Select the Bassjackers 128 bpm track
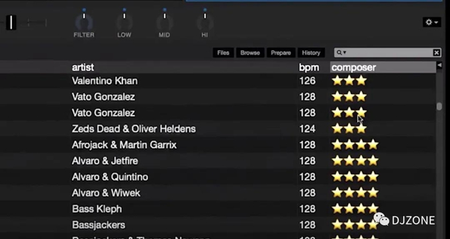 point(218,225)
